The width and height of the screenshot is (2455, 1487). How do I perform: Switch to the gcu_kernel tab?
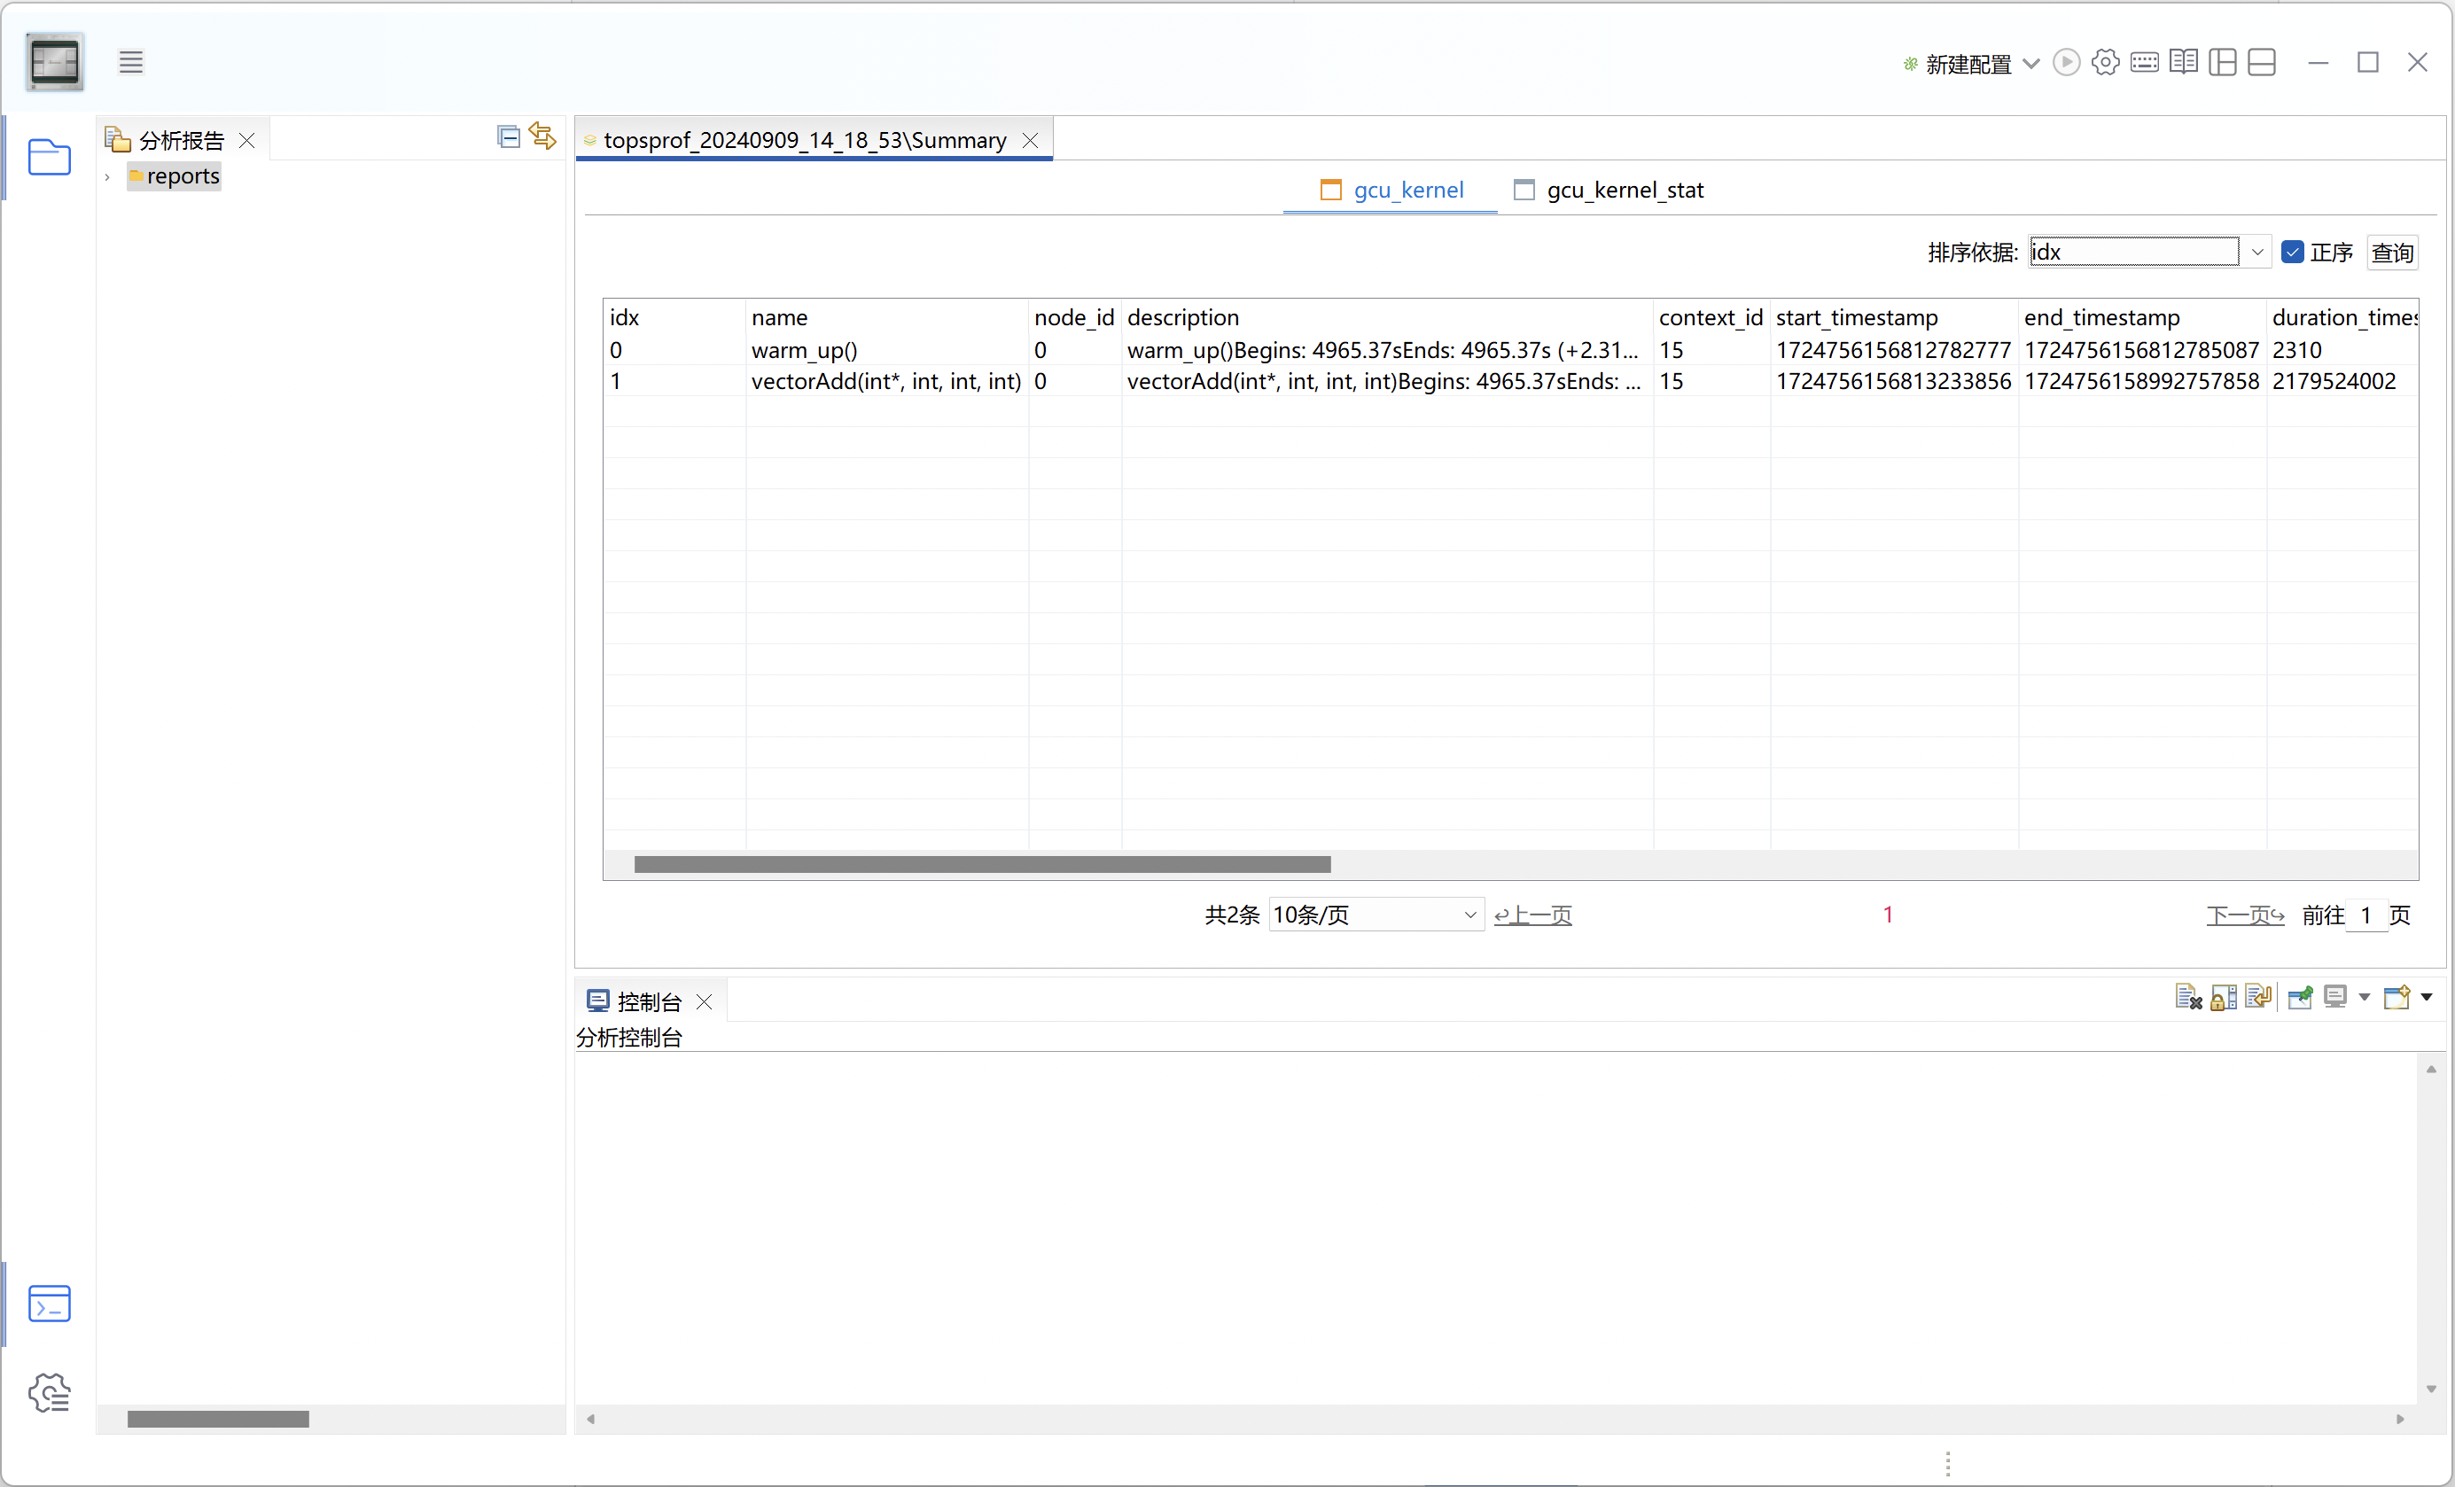(1391, 190)
